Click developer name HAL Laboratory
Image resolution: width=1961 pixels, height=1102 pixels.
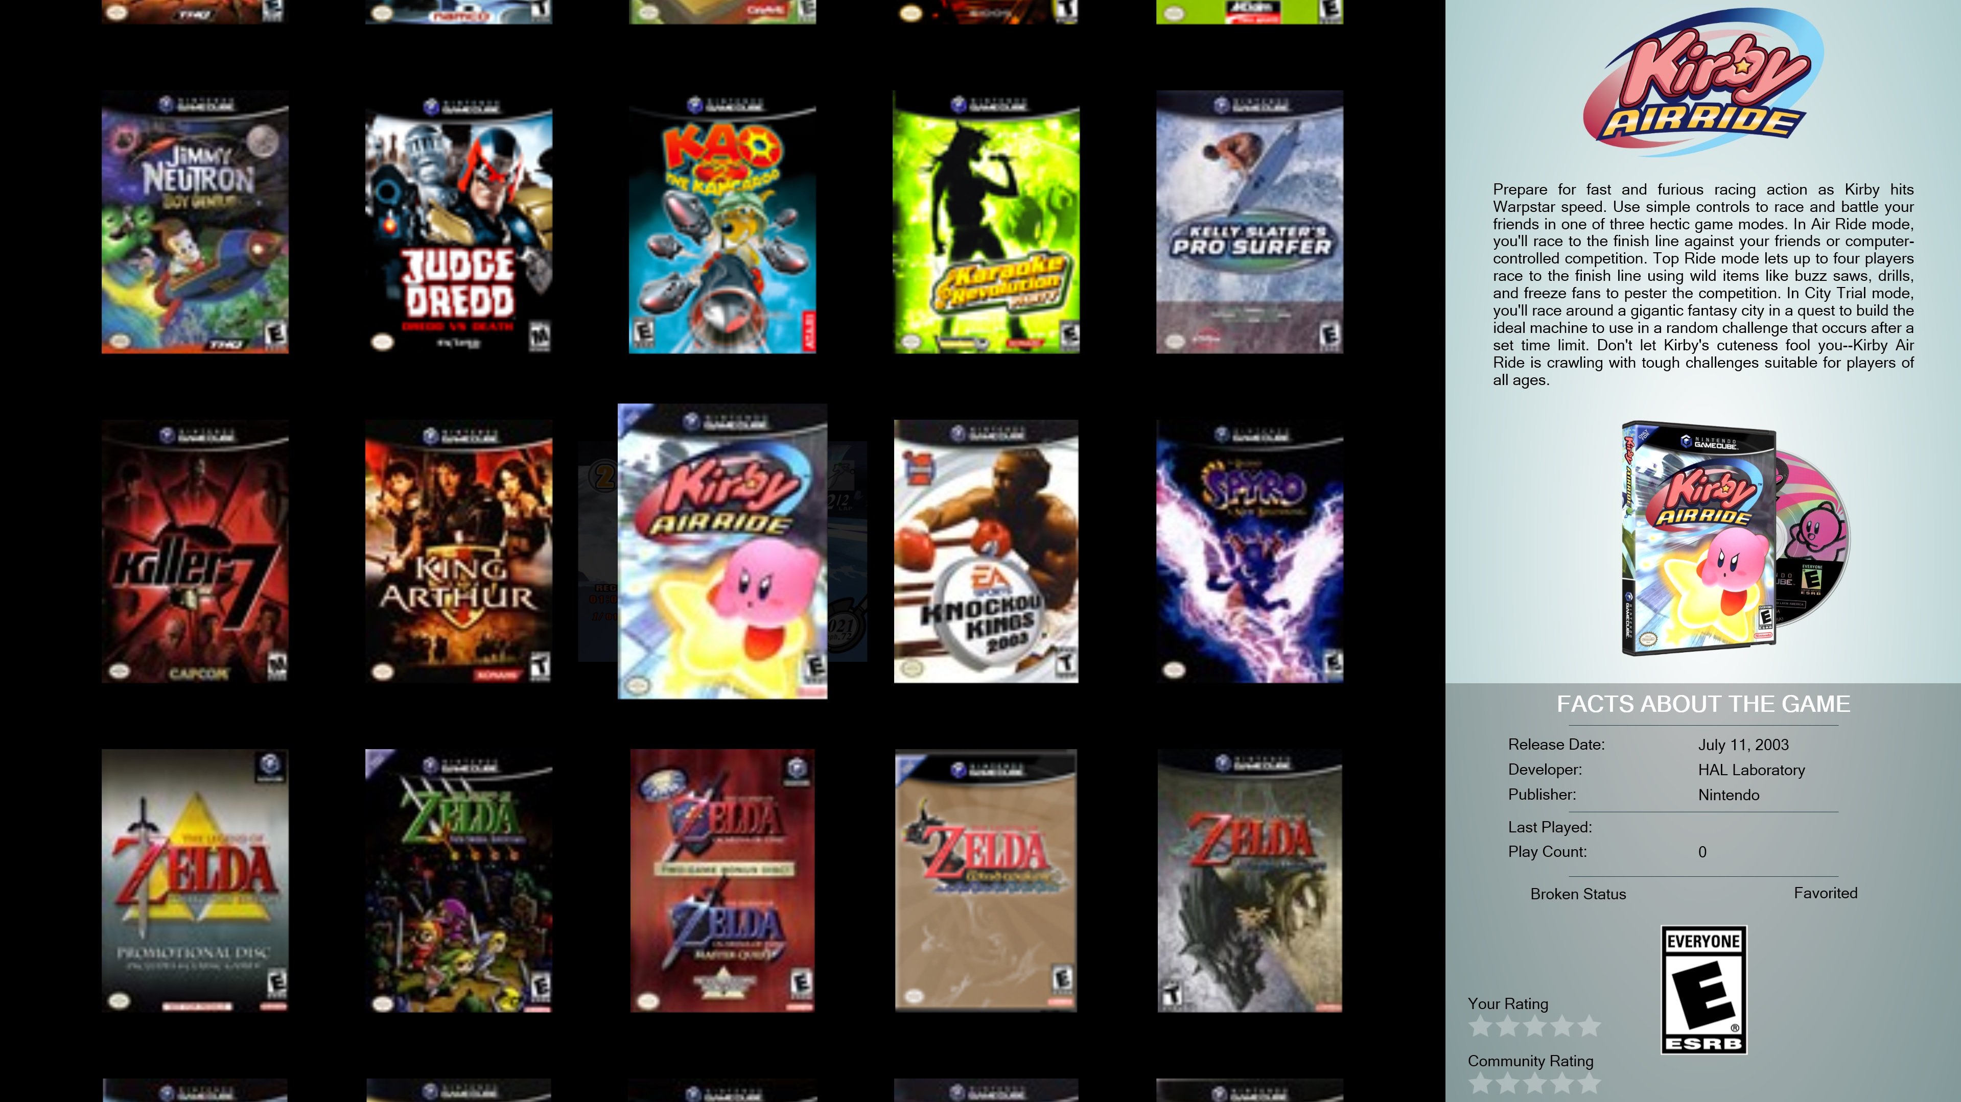click(x=1751, y=770)
